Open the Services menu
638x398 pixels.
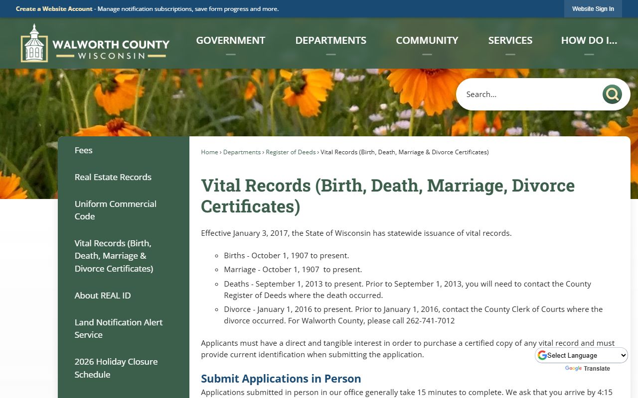(510, 40)
